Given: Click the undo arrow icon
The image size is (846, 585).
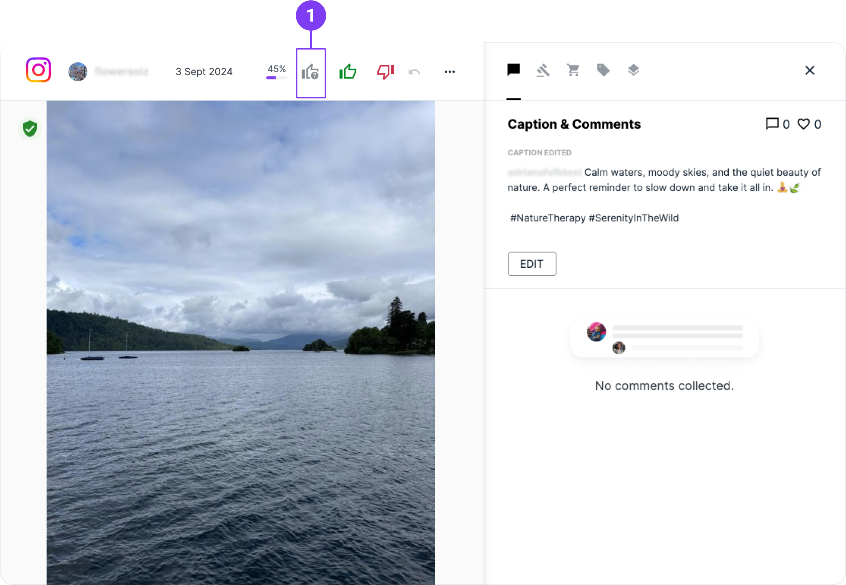Looking at the screenshot, I should (x=414, y=72).
